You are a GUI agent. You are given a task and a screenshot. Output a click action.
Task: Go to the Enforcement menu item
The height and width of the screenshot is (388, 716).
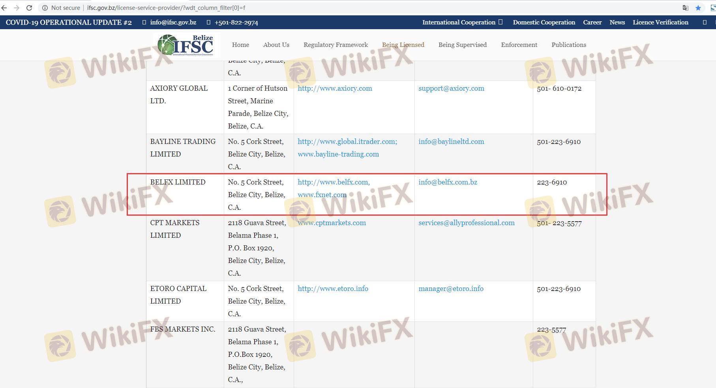(x=519, y=45)
